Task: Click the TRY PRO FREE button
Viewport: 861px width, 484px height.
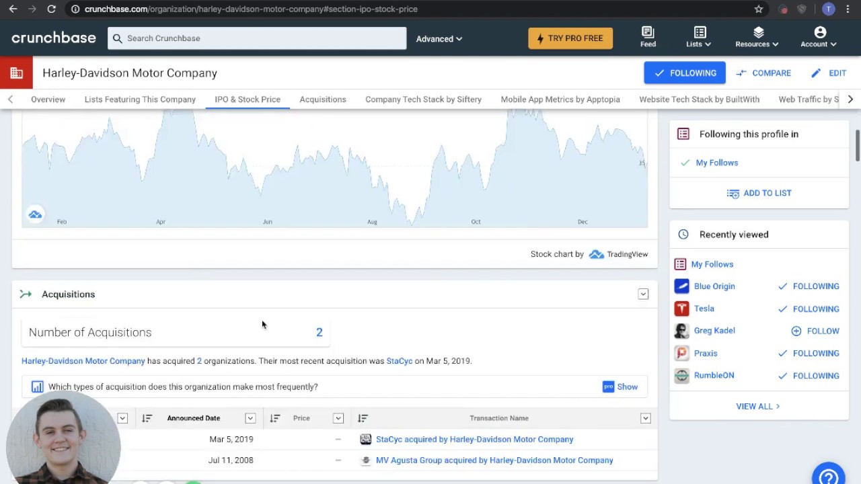Action: pyautogui.click(x=570, y=38)
